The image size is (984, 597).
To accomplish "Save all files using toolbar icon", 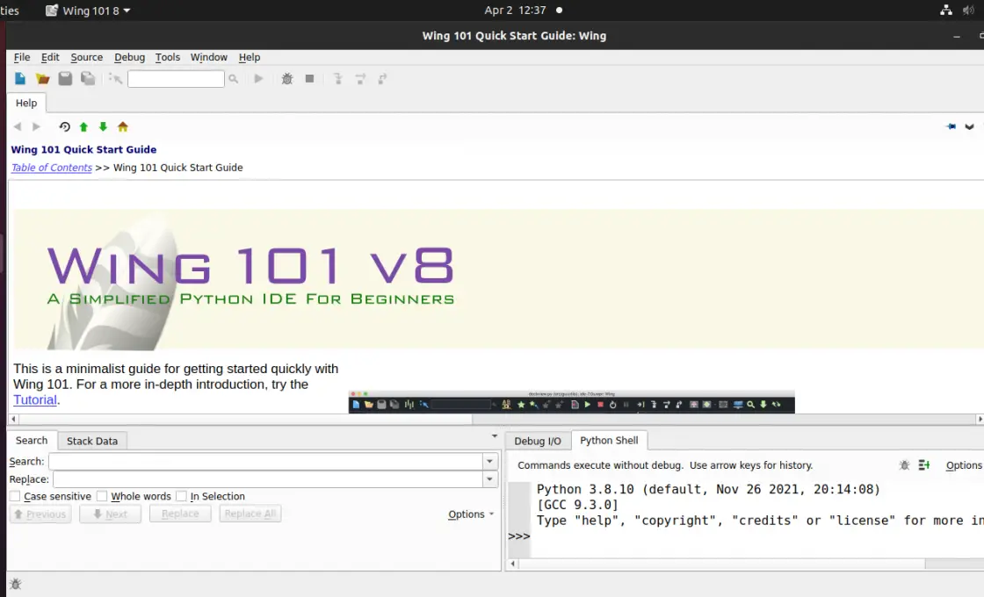I will tap(88, 78).
